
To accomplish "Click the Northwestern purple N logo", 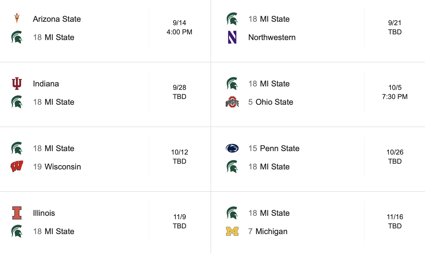I will tap(232, 37).
